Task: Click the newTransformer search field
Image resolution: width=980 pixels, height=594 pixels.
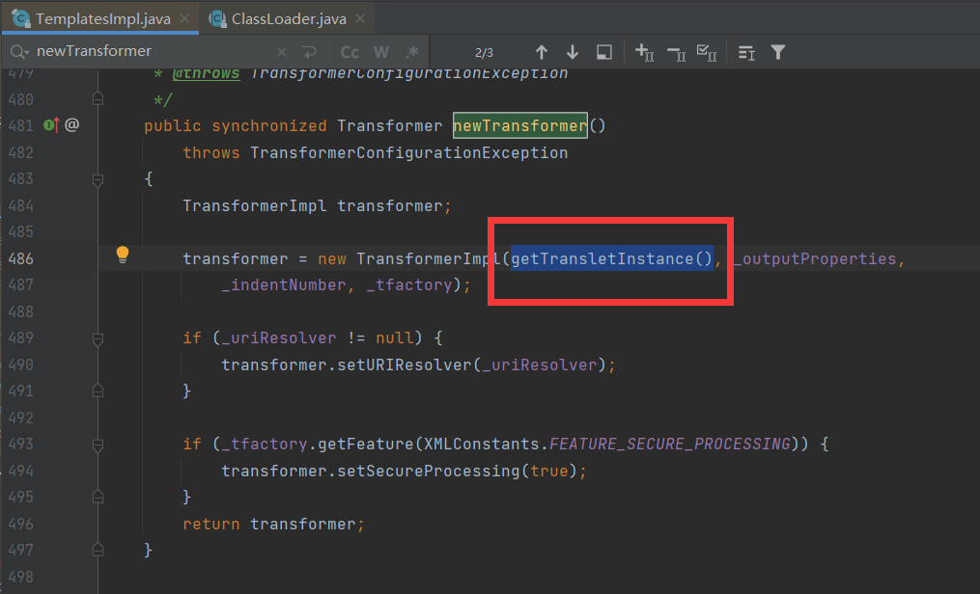Action: coord(150,51)
